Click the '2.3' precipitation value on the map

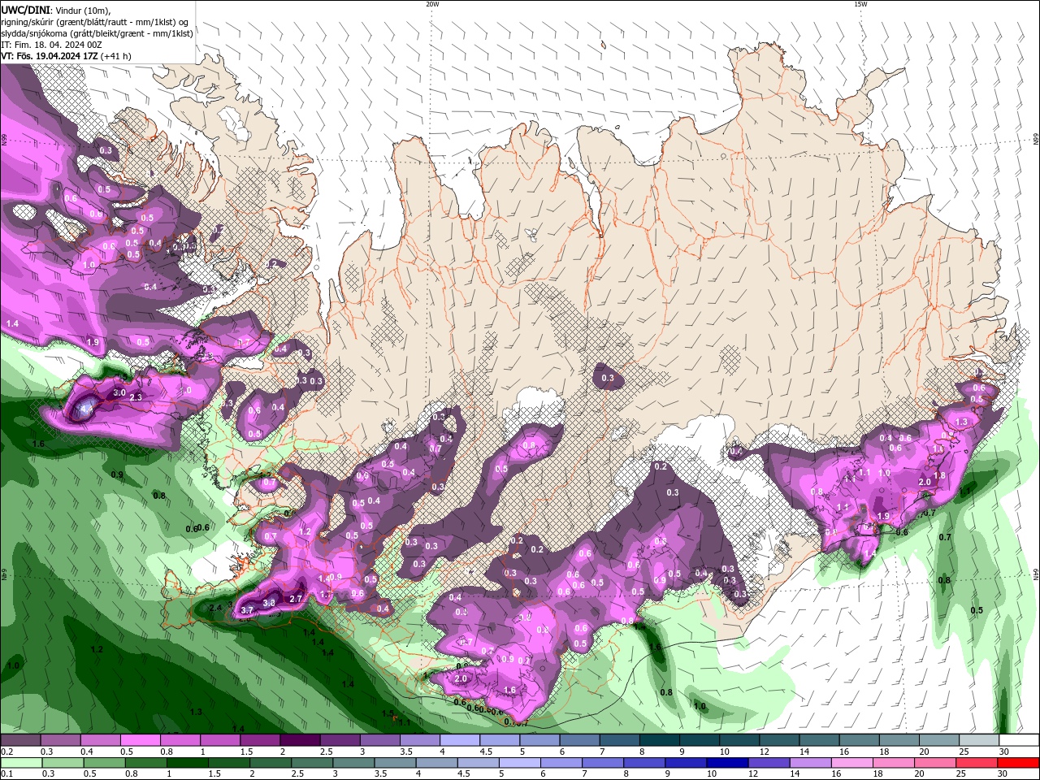tap(136, 396)
